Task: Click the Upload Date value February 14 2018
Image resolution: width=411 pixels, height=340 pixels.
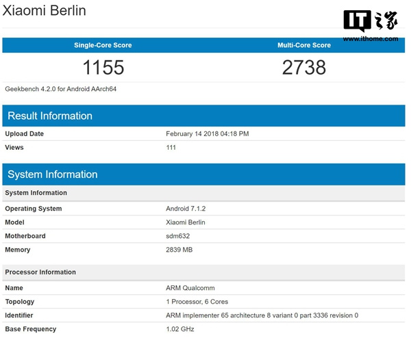Action: pyautogui.click(x=208, y=134)
